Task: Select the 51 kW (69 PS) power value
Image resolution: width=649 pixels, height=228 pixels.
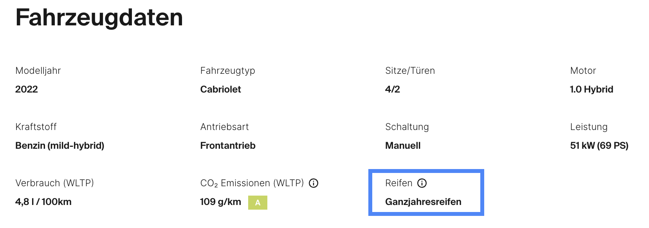Action: point(599,146)
